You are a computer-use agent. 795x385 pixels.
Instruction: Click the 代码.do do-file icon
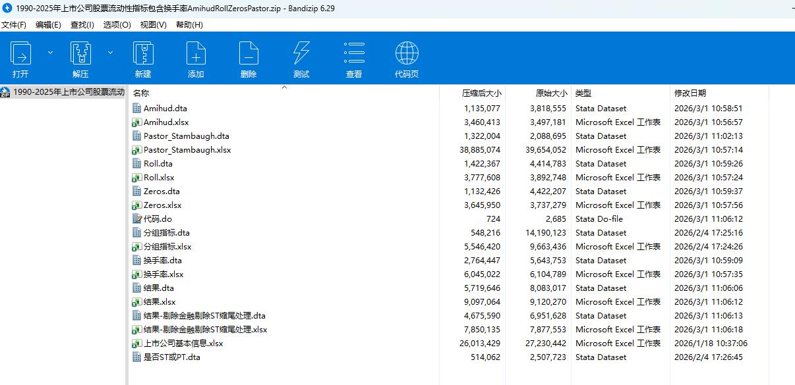(x=137, y=218)
